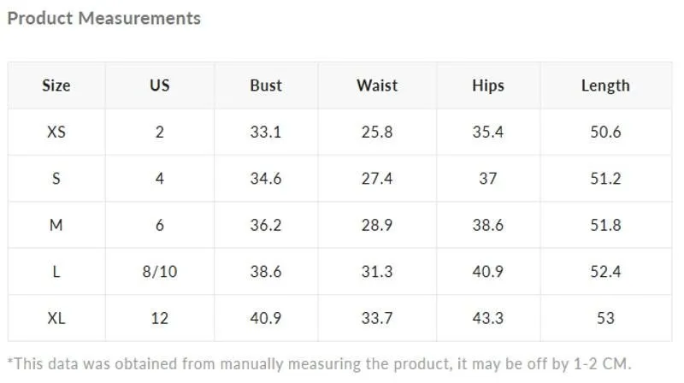The height and width of the screenshot is (383, 684).
Task: Select hips value 37
Action: [488, 179]
